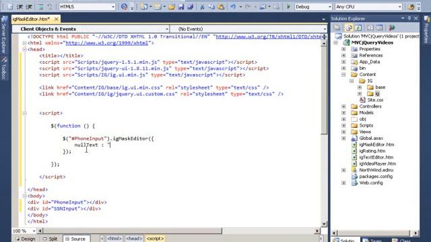Open the Toolbox side tab
This screenshot has width=431, height=242.
(x=4, y=69)
